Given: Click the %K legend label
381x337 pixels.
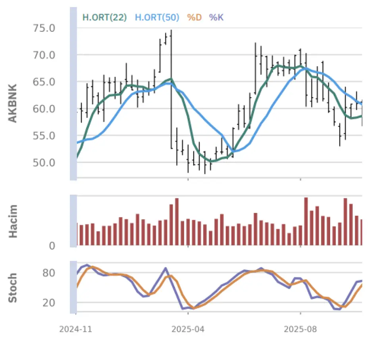Looking at the screenshot, I should (x=217, y=17).
